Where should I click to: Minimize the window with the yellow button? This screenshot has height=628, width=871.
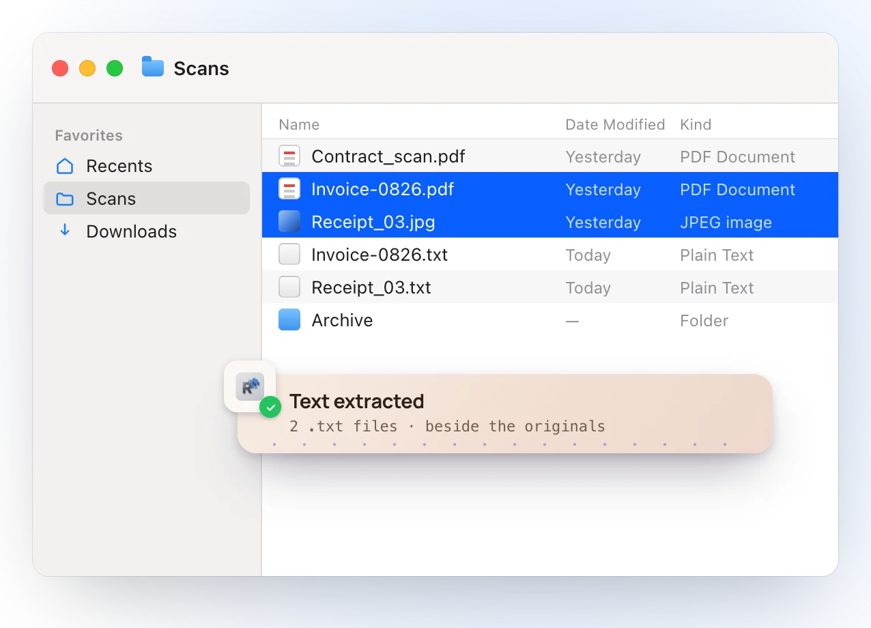pos(87,68)
